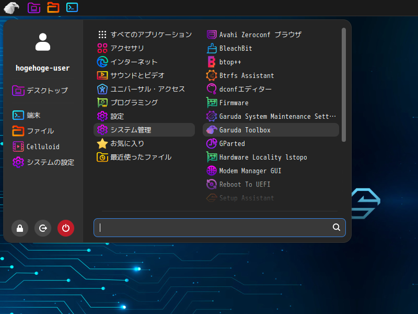This screenshot has width=418, height=314.
Task: Select the サウンドとビデオ category
Action: click(x=144, y=75)
